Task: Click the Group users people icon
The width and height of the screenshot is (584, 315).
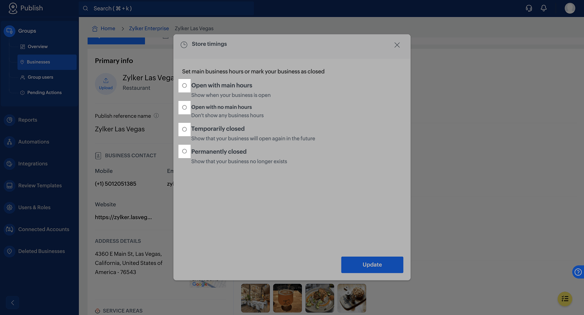Action: point(23,77)
